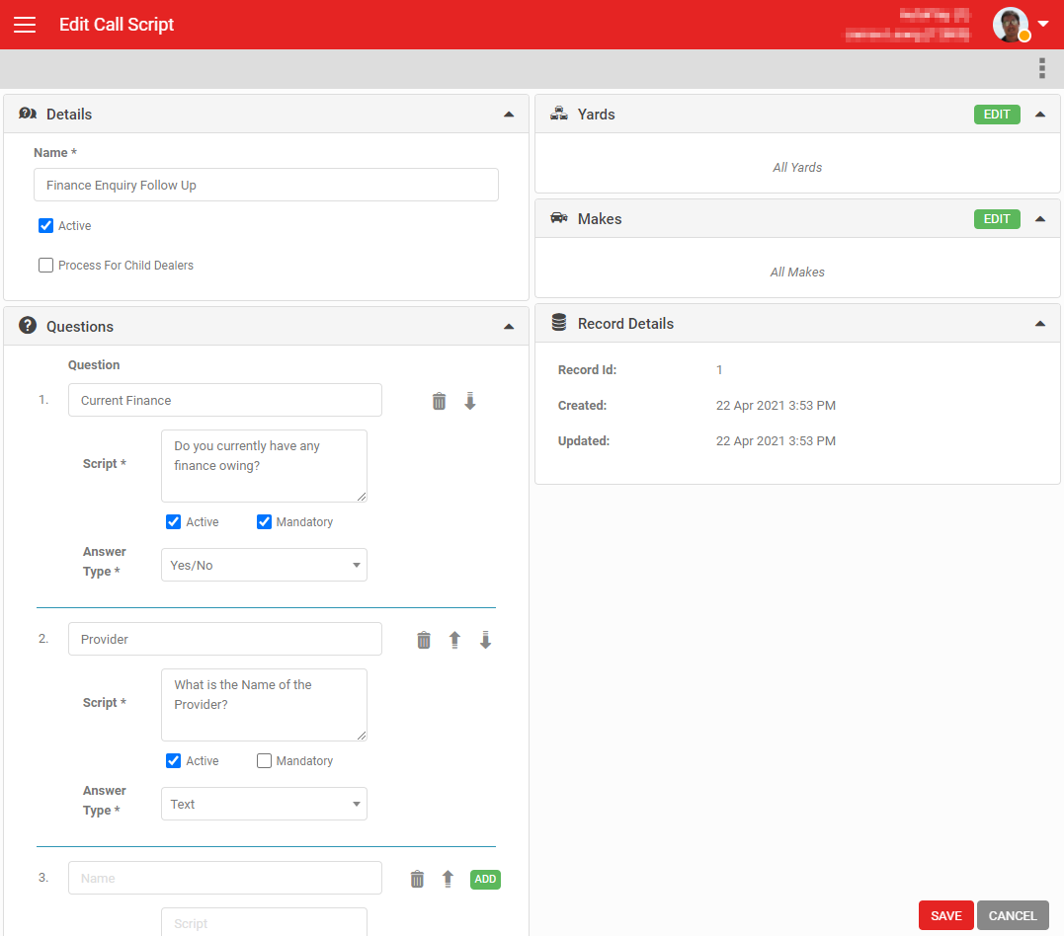Delete the Current Finance question

coord(439,401)
